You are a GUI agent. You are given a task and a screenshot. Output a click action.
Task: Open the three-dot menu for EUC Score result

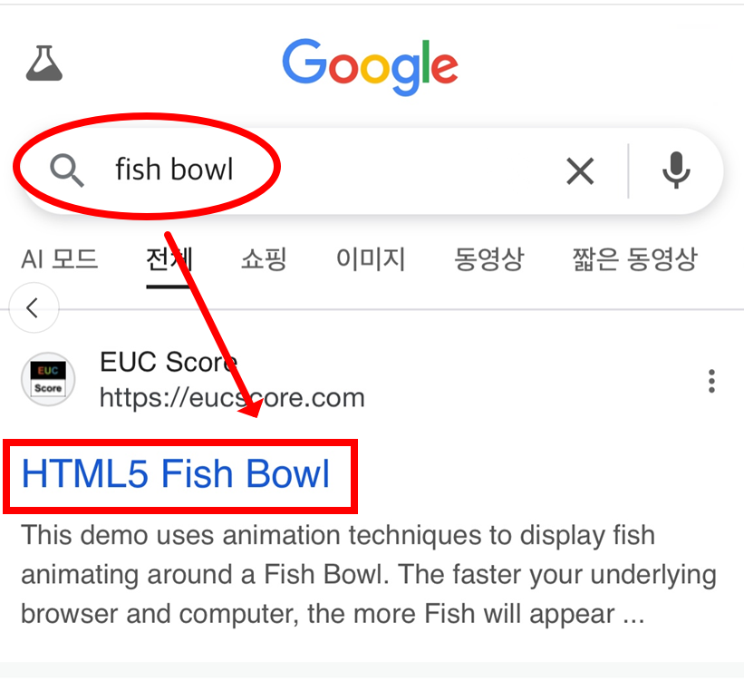pos(712,381)
